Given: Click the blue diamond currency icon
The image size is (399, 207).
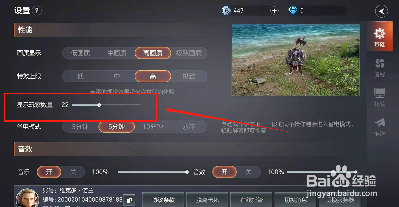Looking at the screenshot, I should pos(293,11).
